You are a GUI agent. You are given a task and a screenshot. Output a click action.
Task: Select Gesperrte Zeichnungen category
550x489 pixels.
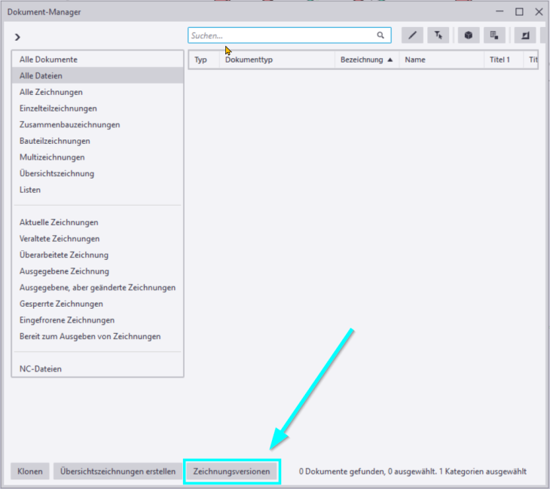point(97,304)
